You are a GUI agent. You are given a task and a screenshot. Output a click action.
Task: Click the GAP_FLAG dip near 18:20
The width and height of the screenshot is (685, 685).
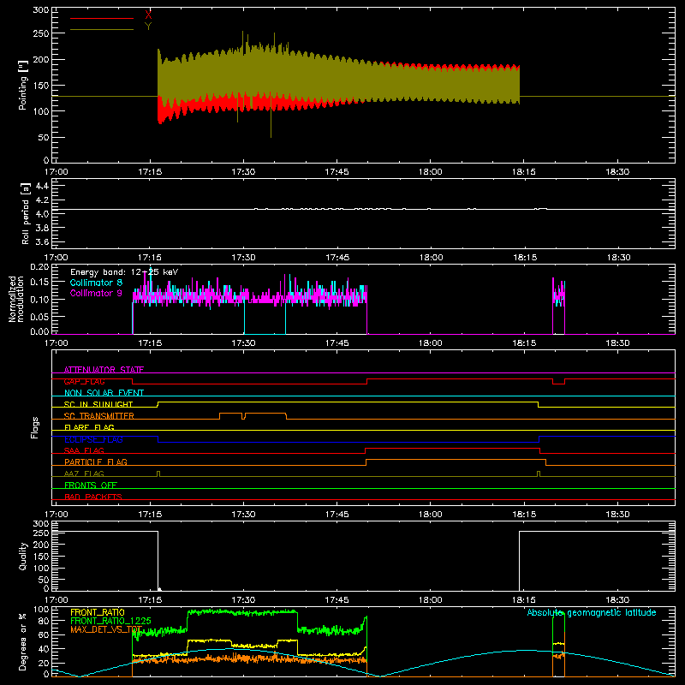click(559, 381)
